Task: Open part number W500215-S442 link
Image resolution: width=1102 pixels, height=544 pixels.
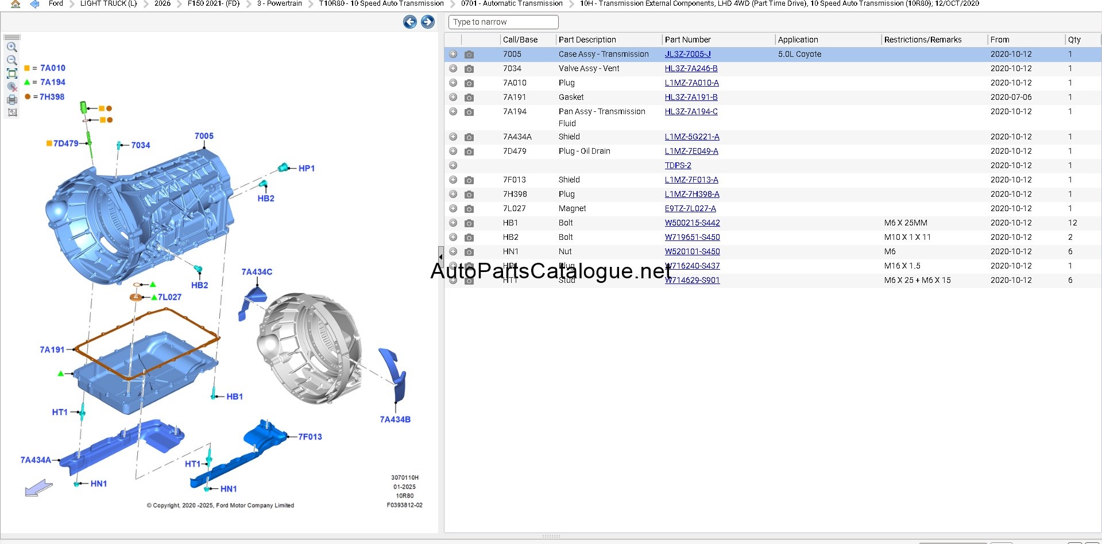Action: pyautogui.click(x=692, y=223)
